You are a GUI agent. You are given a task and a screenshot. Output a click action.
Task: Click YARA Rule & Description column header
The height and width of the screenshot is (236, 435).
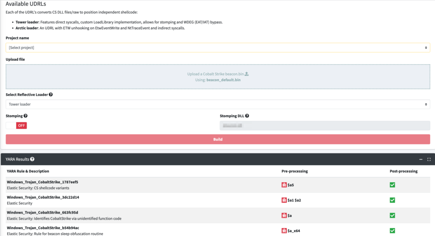(28, 171)
